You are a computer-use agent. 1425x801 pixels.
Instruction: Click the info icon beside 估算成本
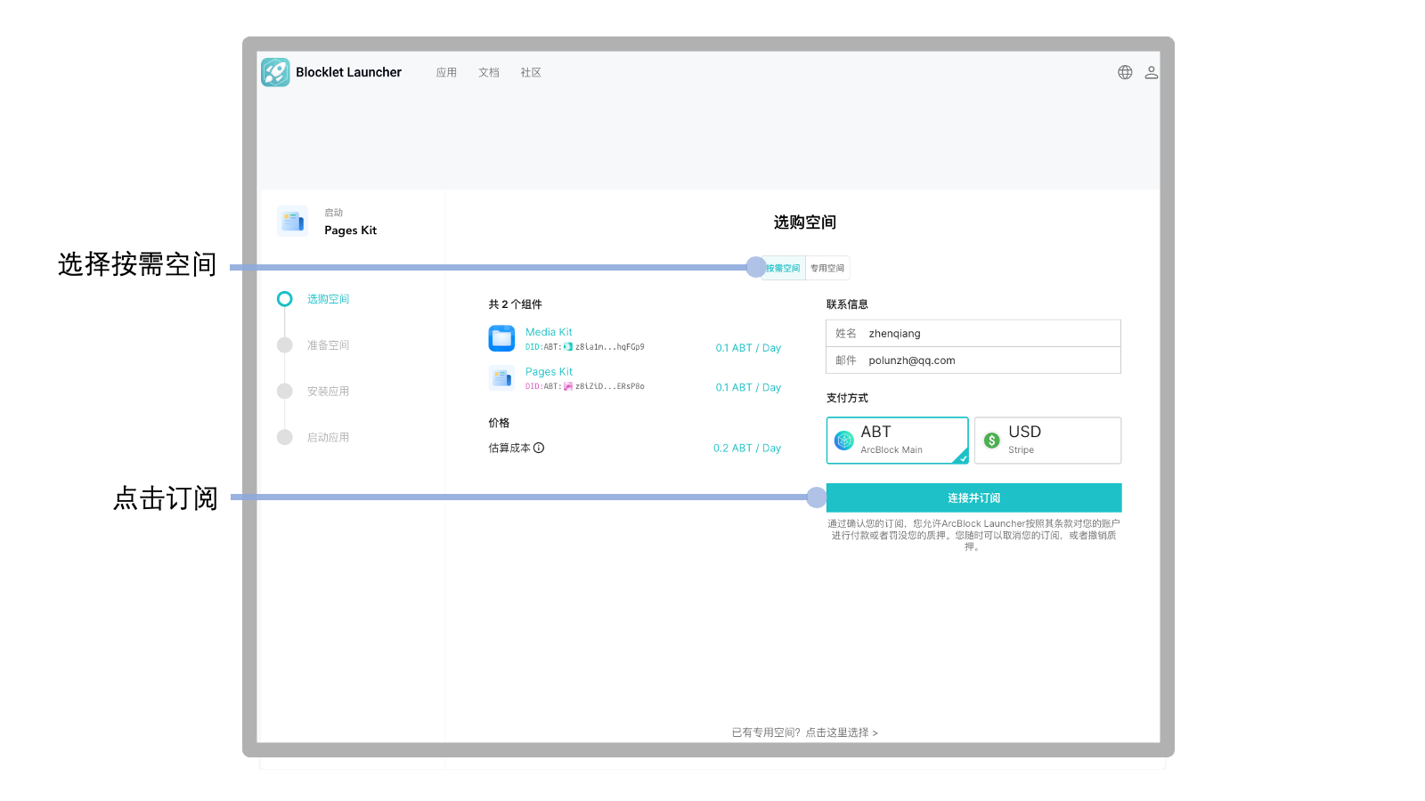tap(539, 448)
